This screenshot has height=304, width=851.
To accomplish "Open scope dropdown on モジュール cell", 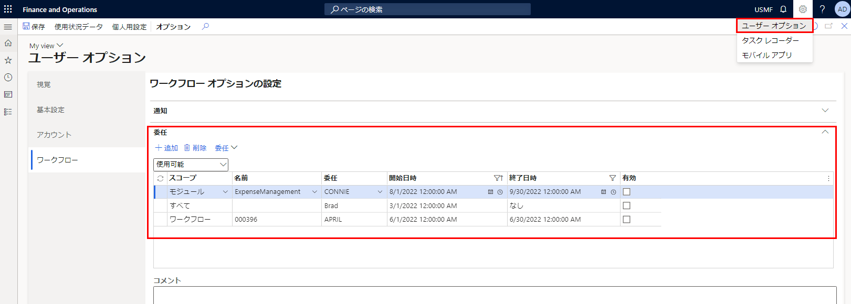I will [x=225, y=192].
